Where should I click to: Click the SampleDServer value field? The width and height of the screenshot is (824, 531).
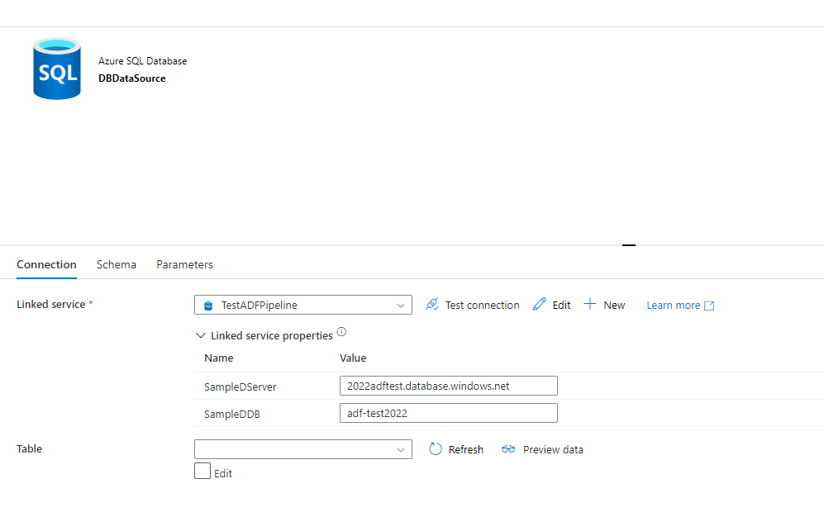tap(448, 386)
